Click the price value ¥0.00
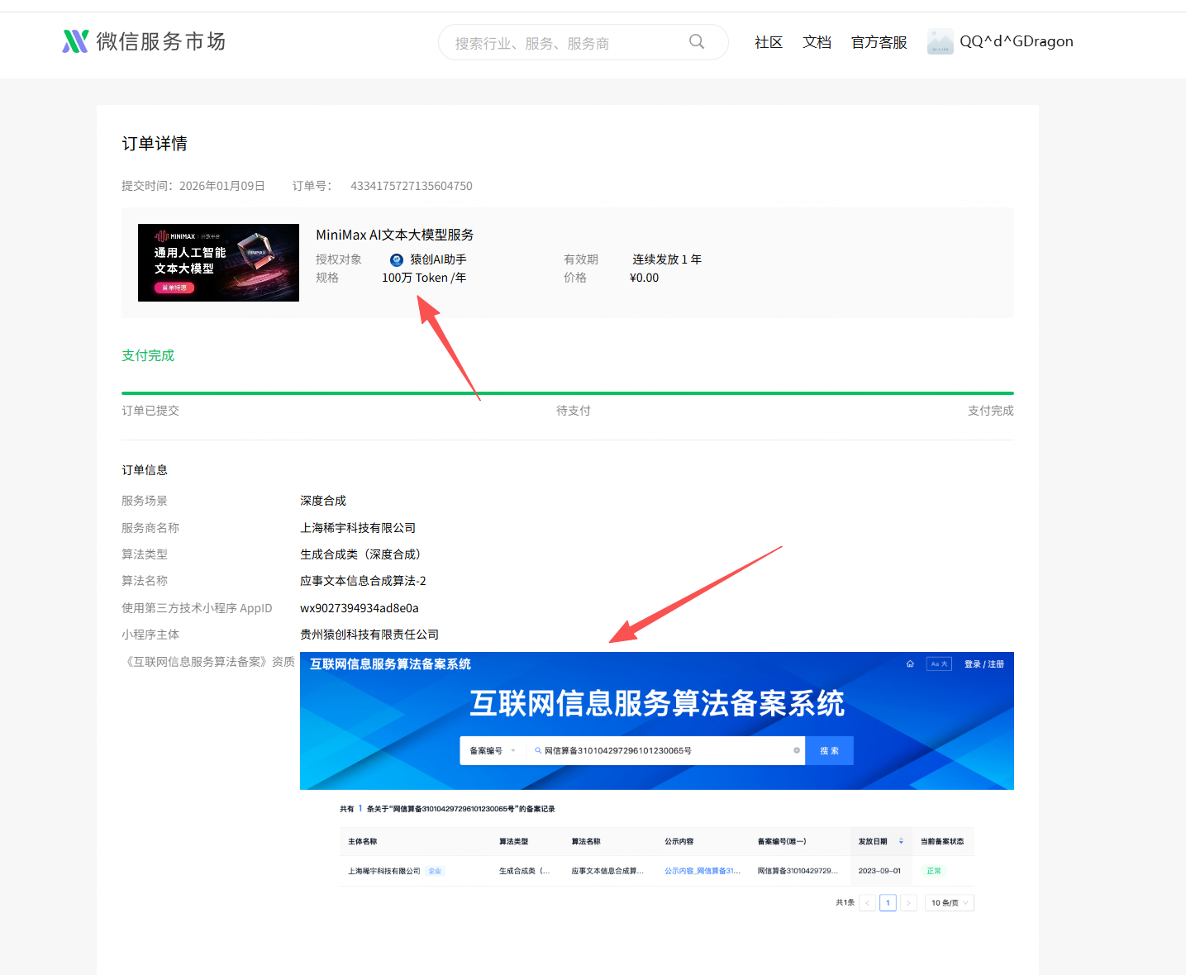The width and height of the screenshot is (1186, 975). coord(645,278)
